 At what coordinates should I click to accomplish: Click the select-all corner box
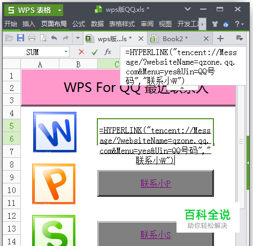(12, 64)
